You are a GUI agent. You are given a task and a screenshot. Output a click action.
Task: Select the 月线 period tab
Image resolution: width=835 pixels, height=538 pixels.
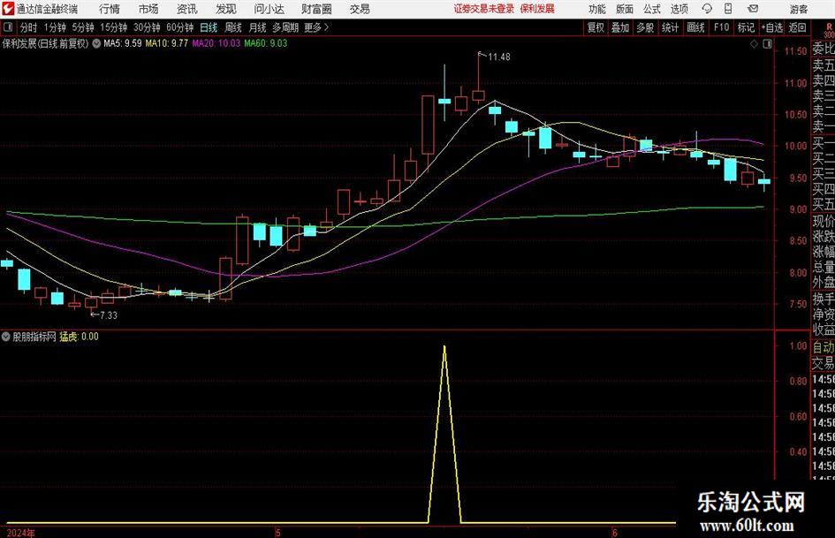[257, 27]
